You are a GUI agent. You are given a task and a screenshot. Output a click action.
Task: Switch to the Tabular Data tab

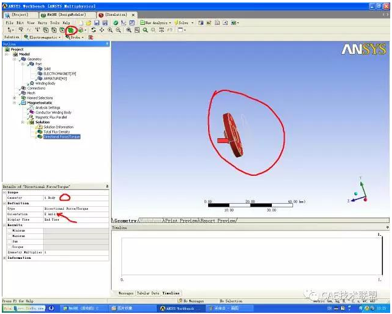click(x=148, y=293)
